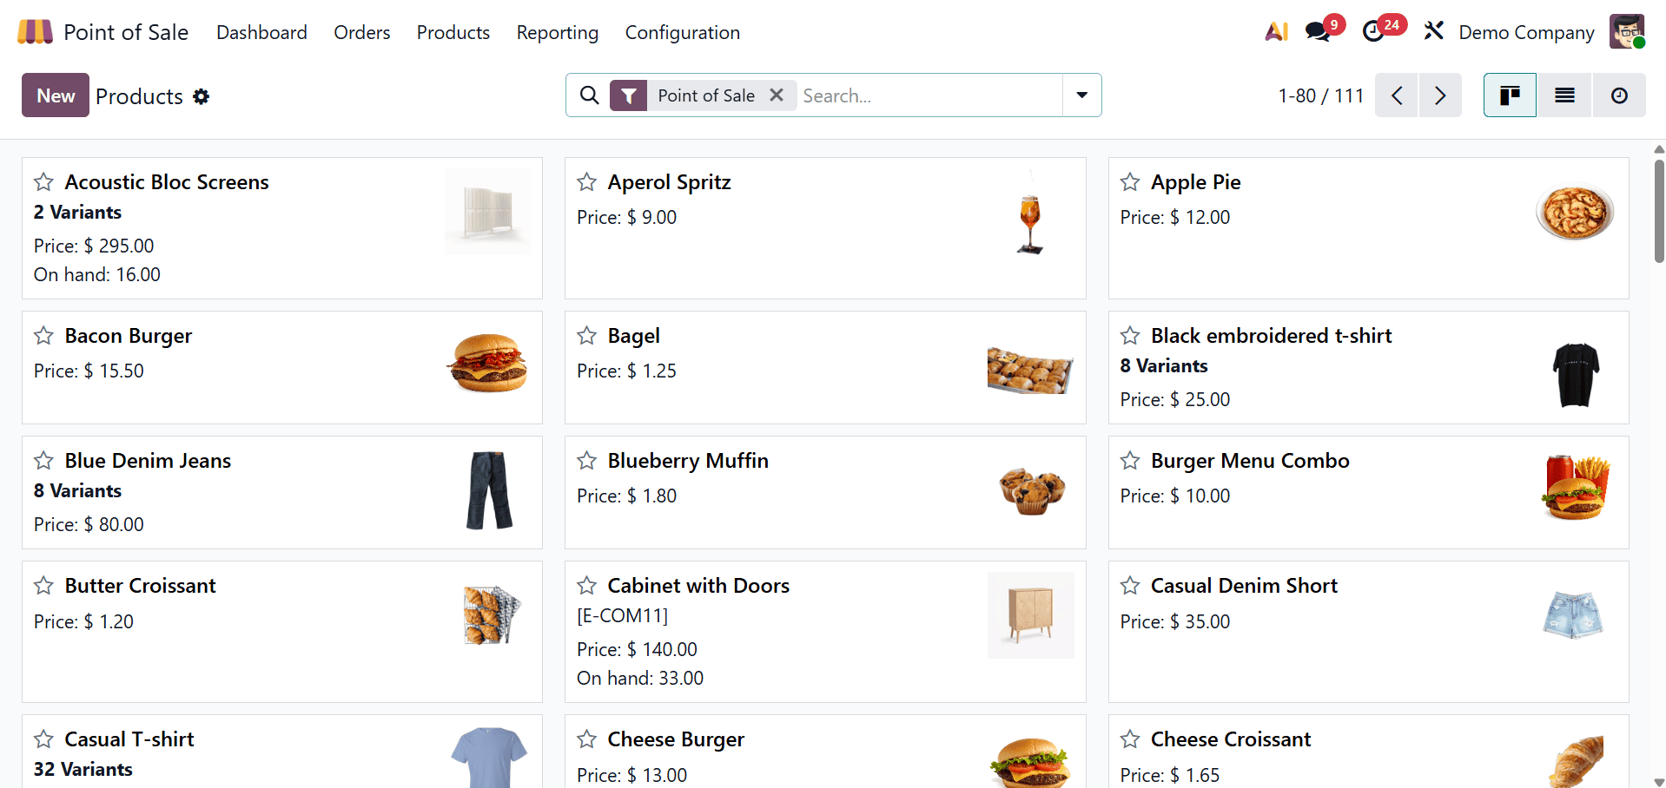Mark Bacon Burger as favorite
The height and width of the screenshot is (788, 1666).
[x=44, y=336]
